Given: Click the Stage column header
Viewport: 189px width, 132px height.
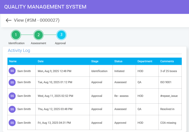Looking at the screenshot, I should (95, 61).
